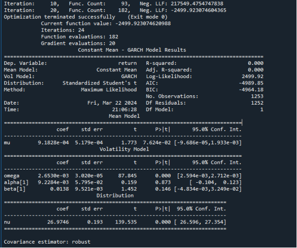This screenshot has height=248, width=297.
Task: Click the 'Volatility Model' section heading
Action: [x=124, y=148]
